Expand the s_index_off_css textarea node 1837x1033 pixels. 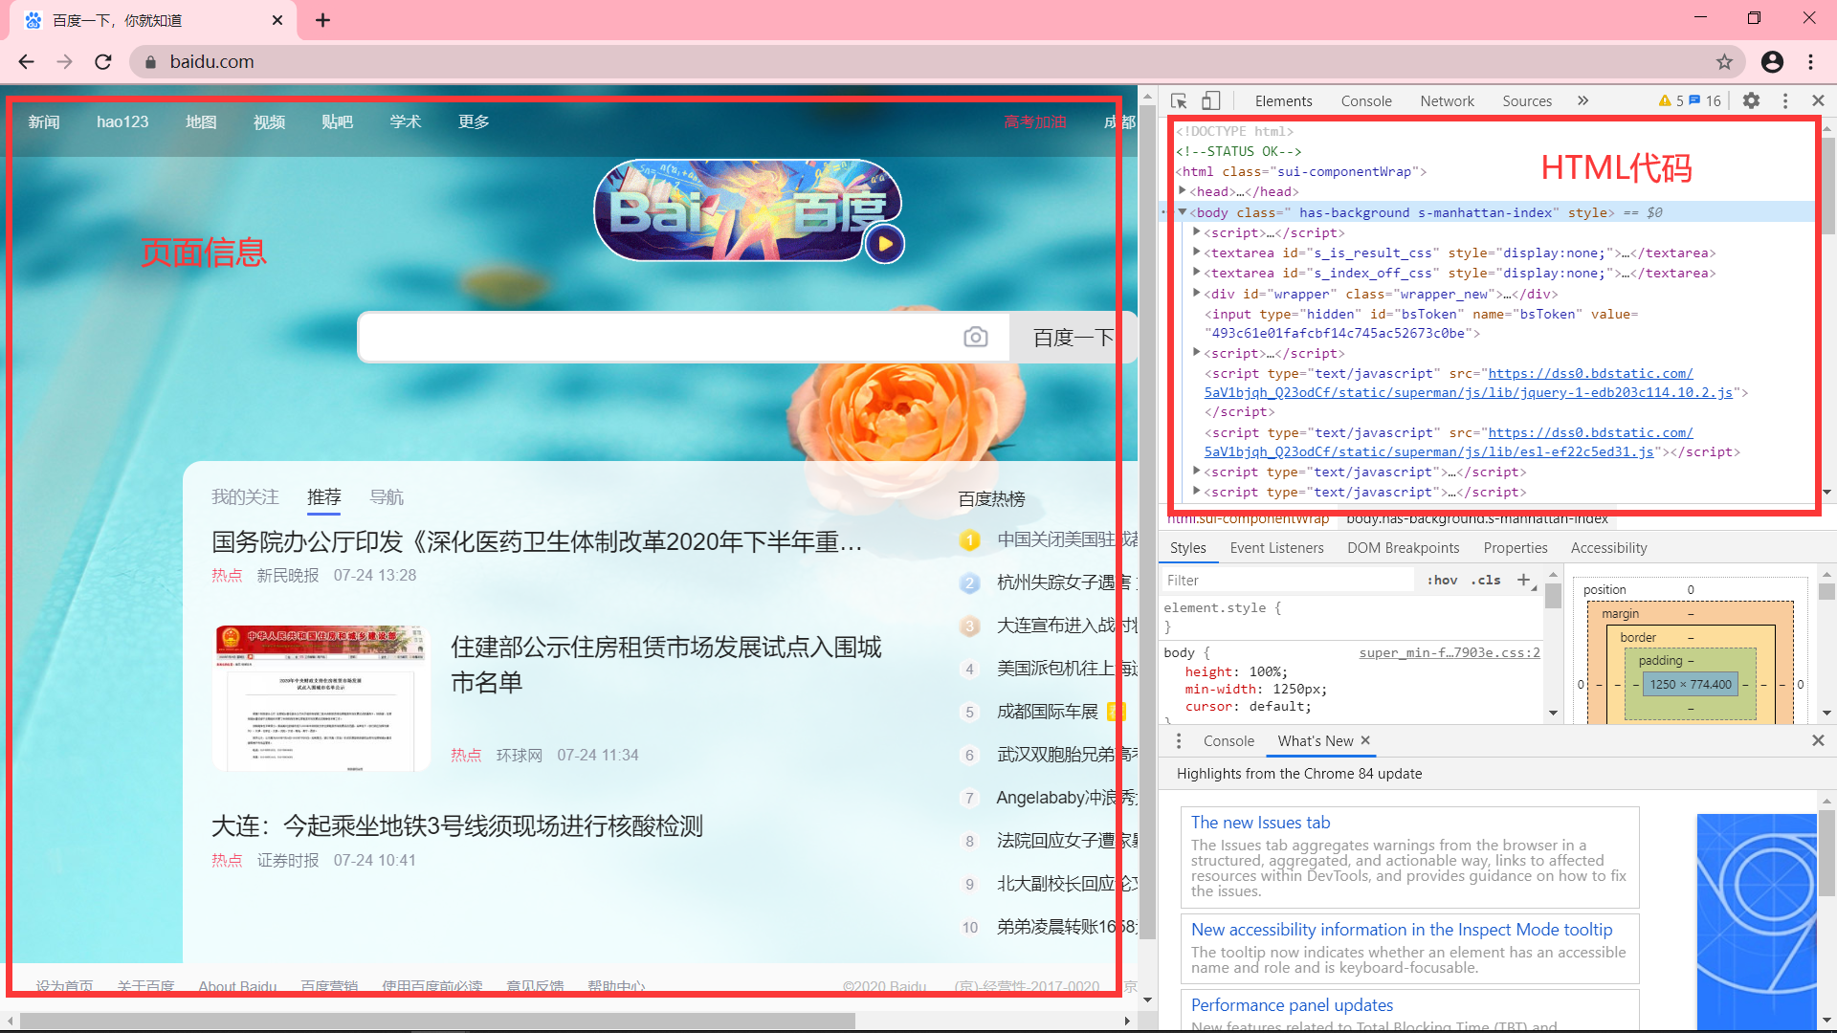(x=1196, y=273)
